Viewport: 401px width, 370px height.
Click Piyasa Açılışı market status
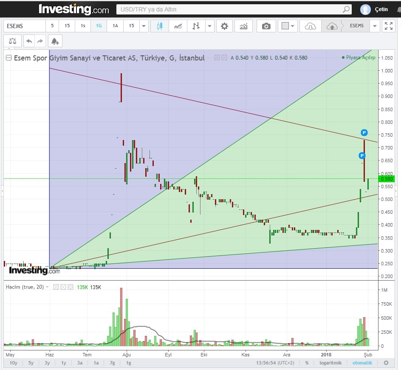359,57
